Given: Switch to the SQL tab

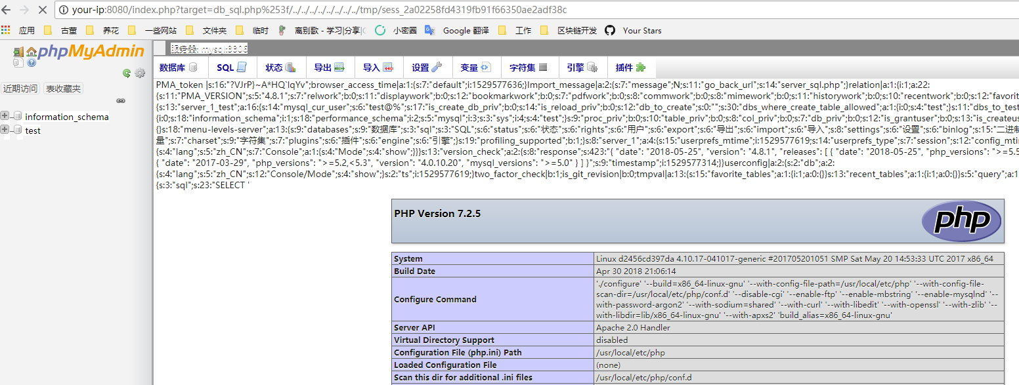Looking at the screenshot, I should [232, 68].
